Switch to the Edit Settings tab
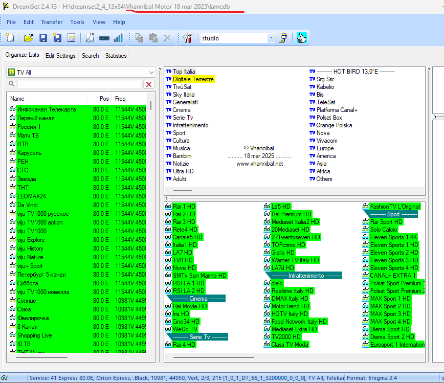Viewport: 444px width, 383px height. pyautogui.click(x=60, y=56)
